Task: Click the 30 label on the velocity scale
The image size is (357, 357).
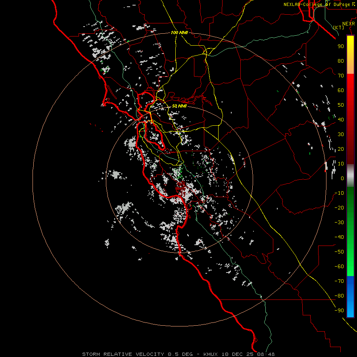Action: pyautogui.click(x=341, y=134)
